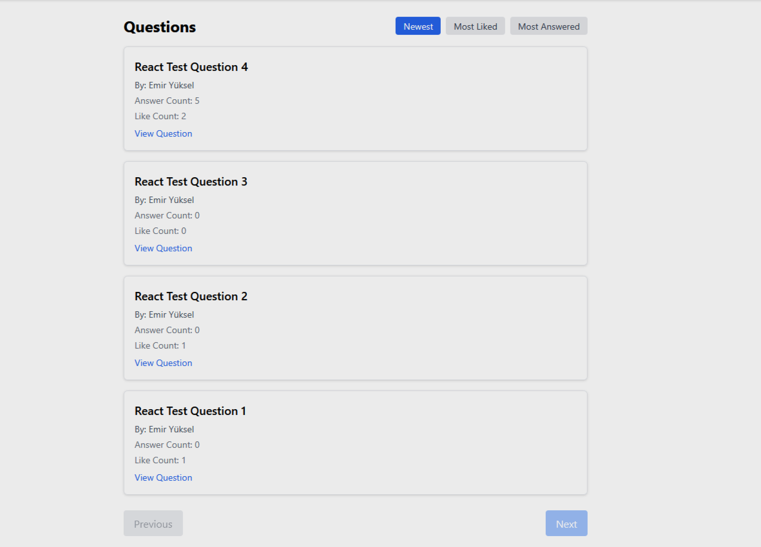Click the Questions page heading

point(160,26)
